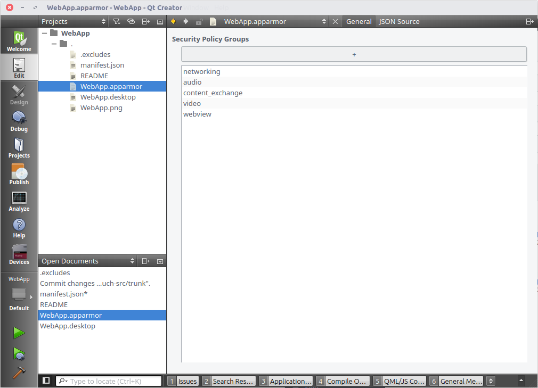Switch to .excludes open document
This screenshot has width=538, height=388.
pos(102,273)
